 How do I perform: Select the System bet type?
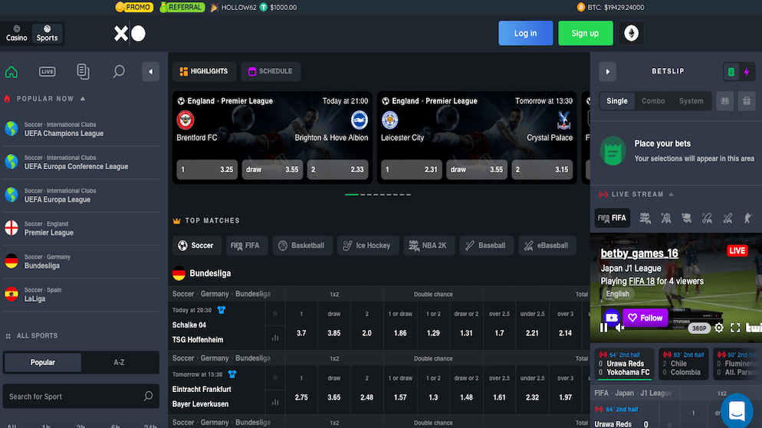691,101
